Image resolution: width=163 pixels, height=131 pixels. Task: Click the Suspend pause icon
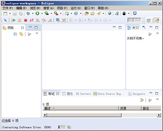pyautogui.click(x=20, y=20)
